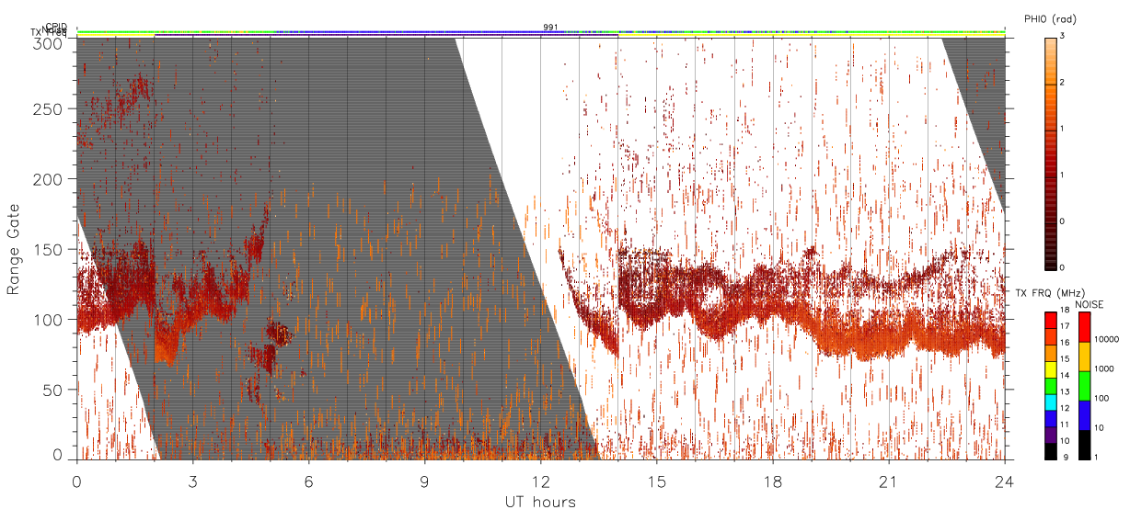Click the black NOISE swatch between 1 and 10
Image resolution: width=1130 pixels, height=521 pixels.
(x=1084, y=444)
